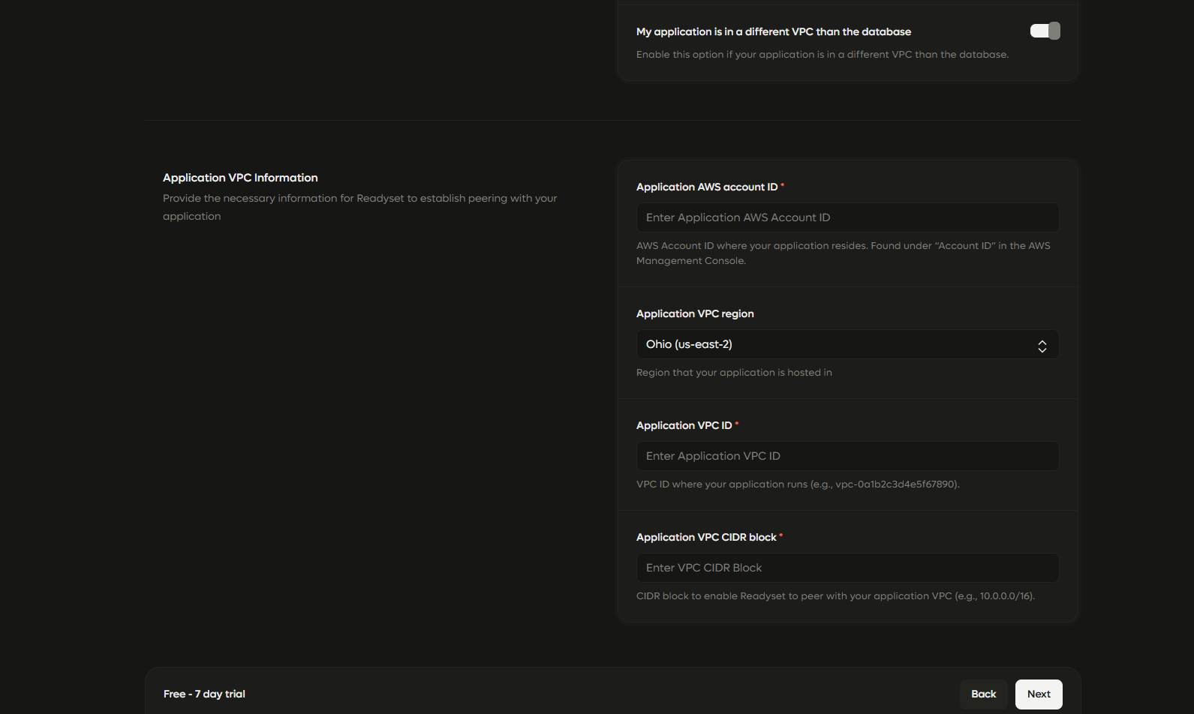
Task: Click the 'Application VPC Information' heading
Action: pos(240,178)
